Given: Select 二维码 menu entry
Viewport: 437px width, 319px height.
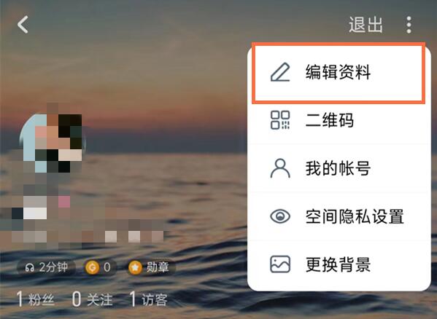Looking at the screenshot, I should 339,120.
